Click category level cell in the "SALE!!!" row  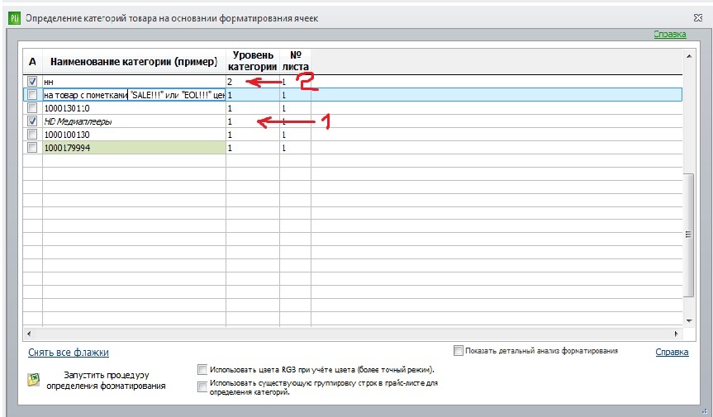(253, 95)
